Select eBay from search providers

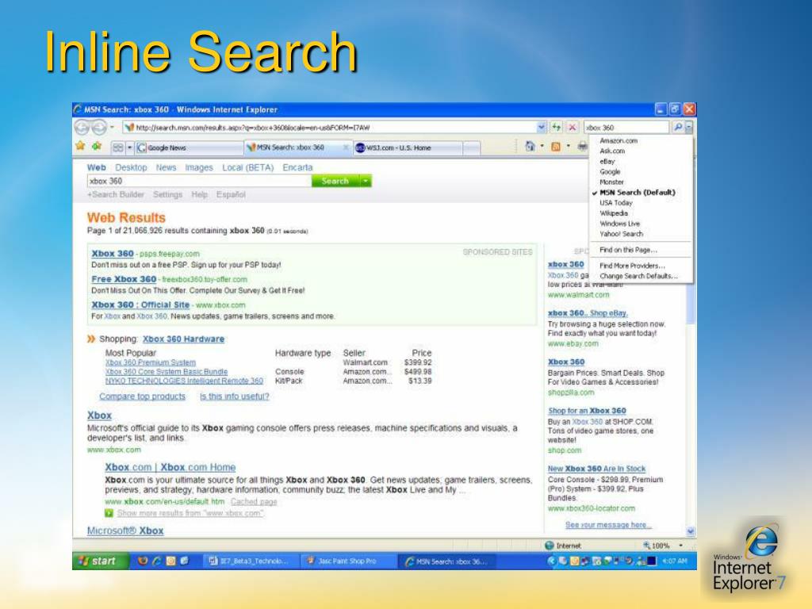coord(607,162)
